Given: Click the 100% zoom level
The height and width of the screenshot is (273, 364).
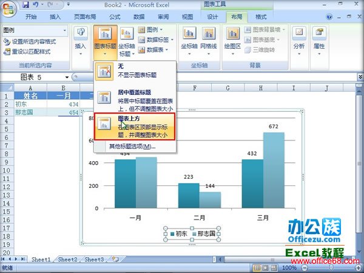Looking at the screenshot, I should 289,268.
